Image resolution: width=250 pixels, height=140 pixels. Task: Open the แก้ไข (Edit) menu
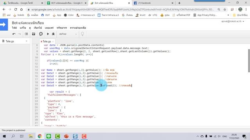(23, 28)
